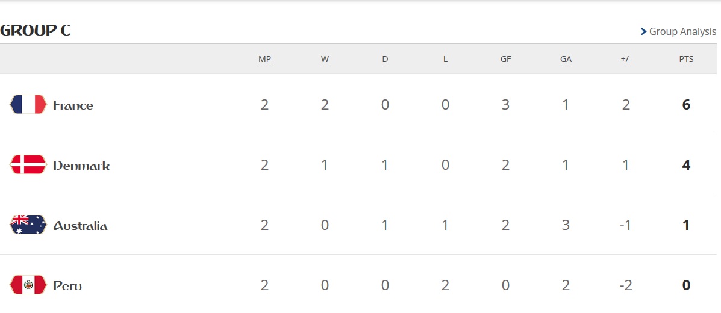
Task: Select the Peru team name
Action: 67,286
